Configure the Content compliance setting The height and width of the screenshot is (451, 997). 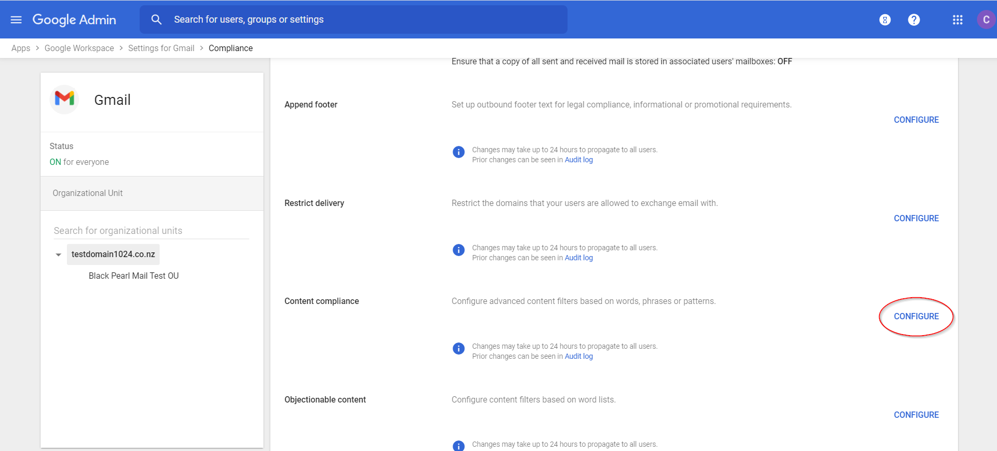[916, 316]
